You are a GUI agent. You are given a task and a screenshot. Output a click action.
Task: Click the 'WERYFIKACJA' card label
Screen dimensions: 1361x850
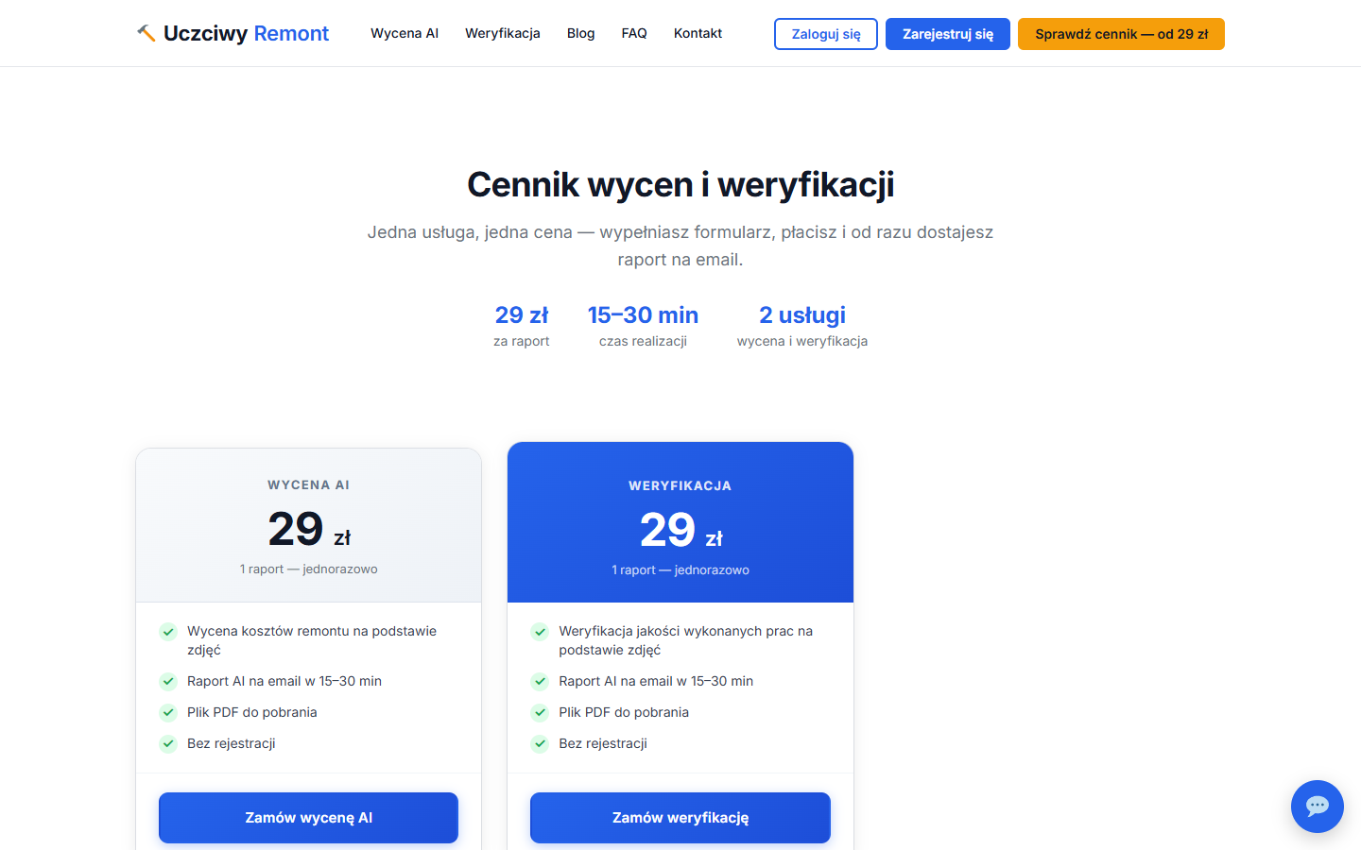coord(680,485)
